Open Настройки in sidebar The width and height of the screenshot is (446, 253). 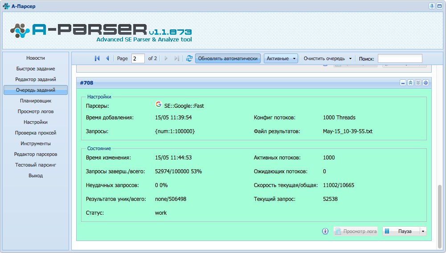click(36, 122)
